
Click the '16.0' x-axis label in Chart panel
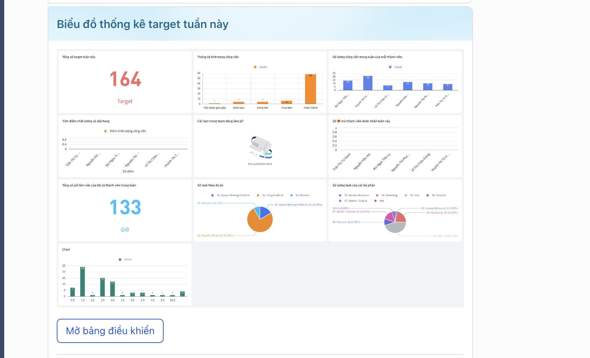[172, 300]
